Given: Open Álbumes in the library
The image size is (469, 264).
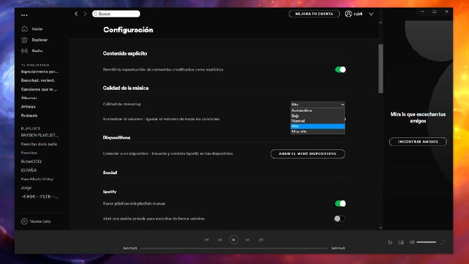Looking at the screenshot, I should tap(29, 97).
